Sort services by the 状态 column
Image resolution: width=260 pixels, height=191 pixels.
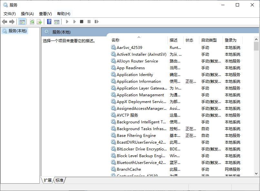point(190,40)
